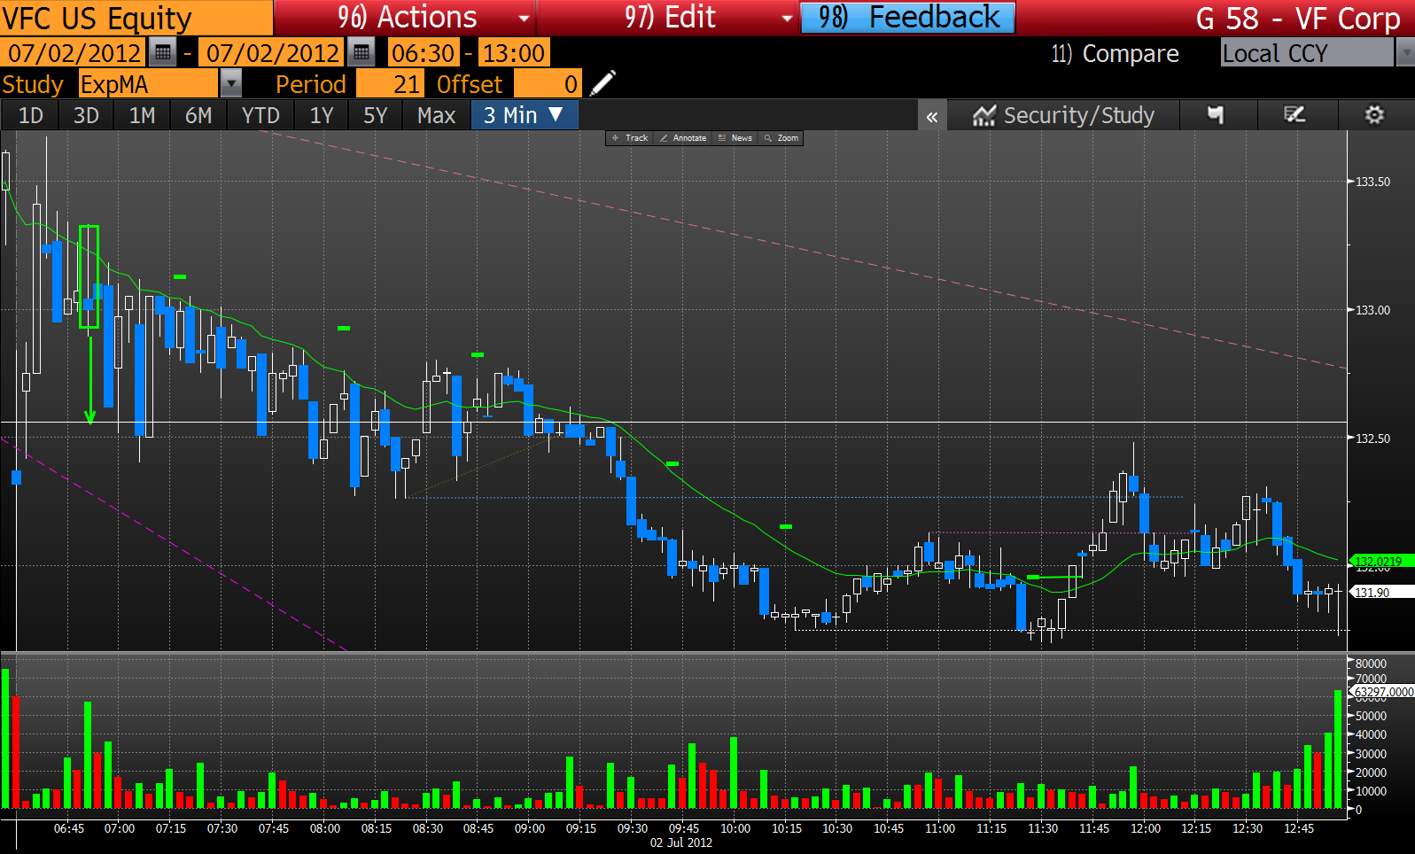This screenshot has width=1415, height=854.
Task: Open the start date calendar picker
Action: coord(162,53)
